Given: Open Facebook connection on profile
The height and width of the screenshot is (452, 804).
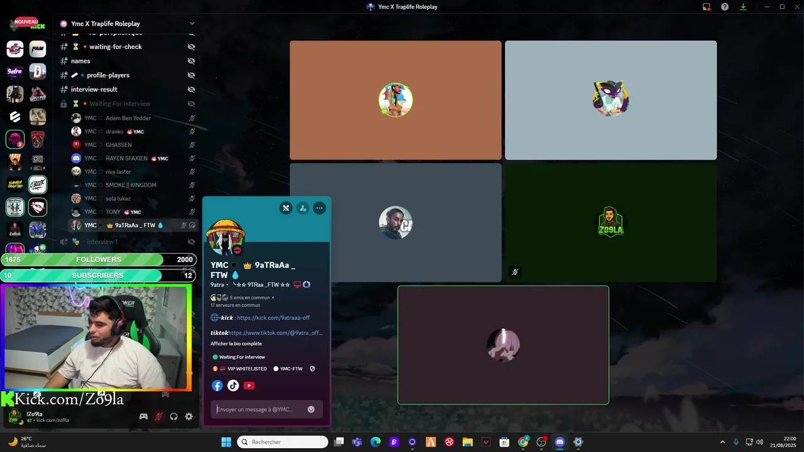Looking at the screenshot, I should (x=217, y=385).
